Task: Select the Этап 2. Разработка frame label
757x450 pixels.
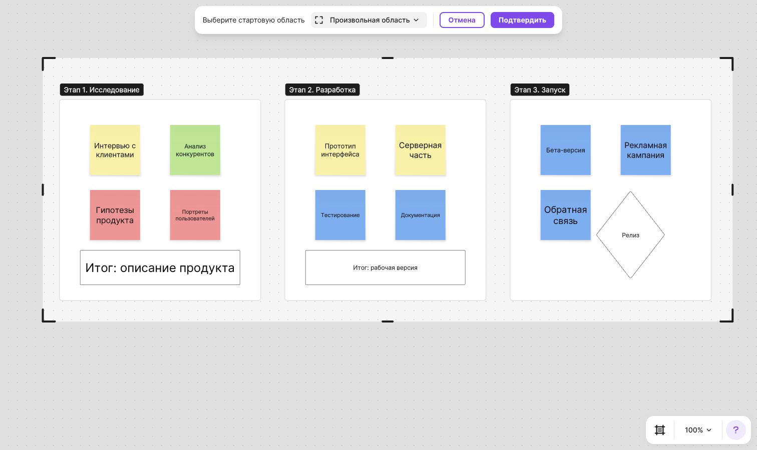Action: pos(322,89)
